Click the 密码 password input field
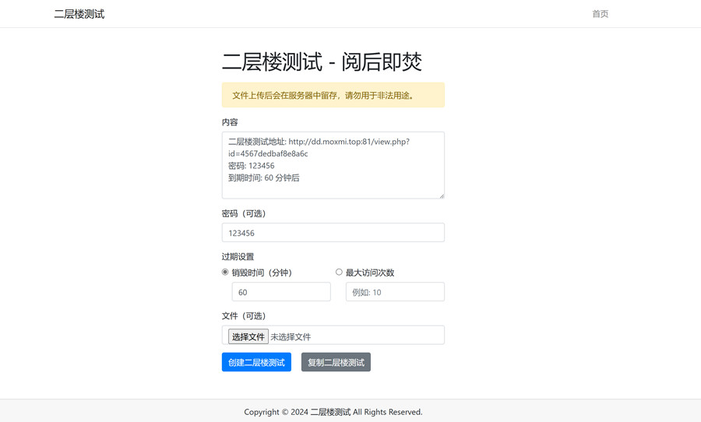 pos(333,233)
